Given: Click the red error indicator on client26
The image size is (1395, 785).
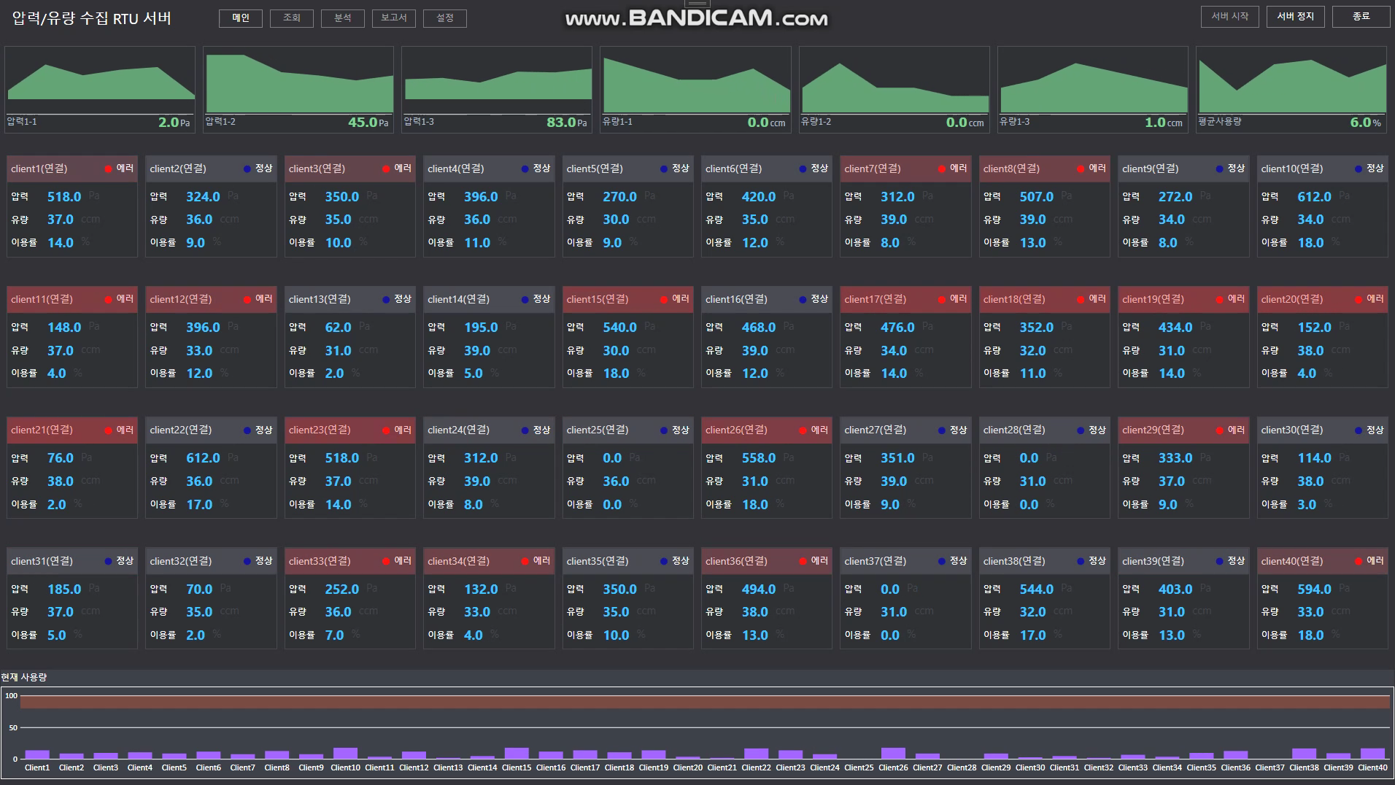Looking at the screenshot, I should coord(803,430).
